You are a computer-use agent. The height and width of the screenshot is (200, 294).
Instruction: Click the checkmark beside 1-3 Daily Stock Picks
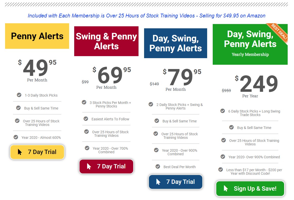pyautogui.click(x=19, y=95)
